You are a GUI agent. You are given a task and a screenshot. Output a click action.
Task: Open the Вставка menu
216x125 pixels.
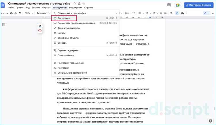pyautogui.click(x=36, y=8)
